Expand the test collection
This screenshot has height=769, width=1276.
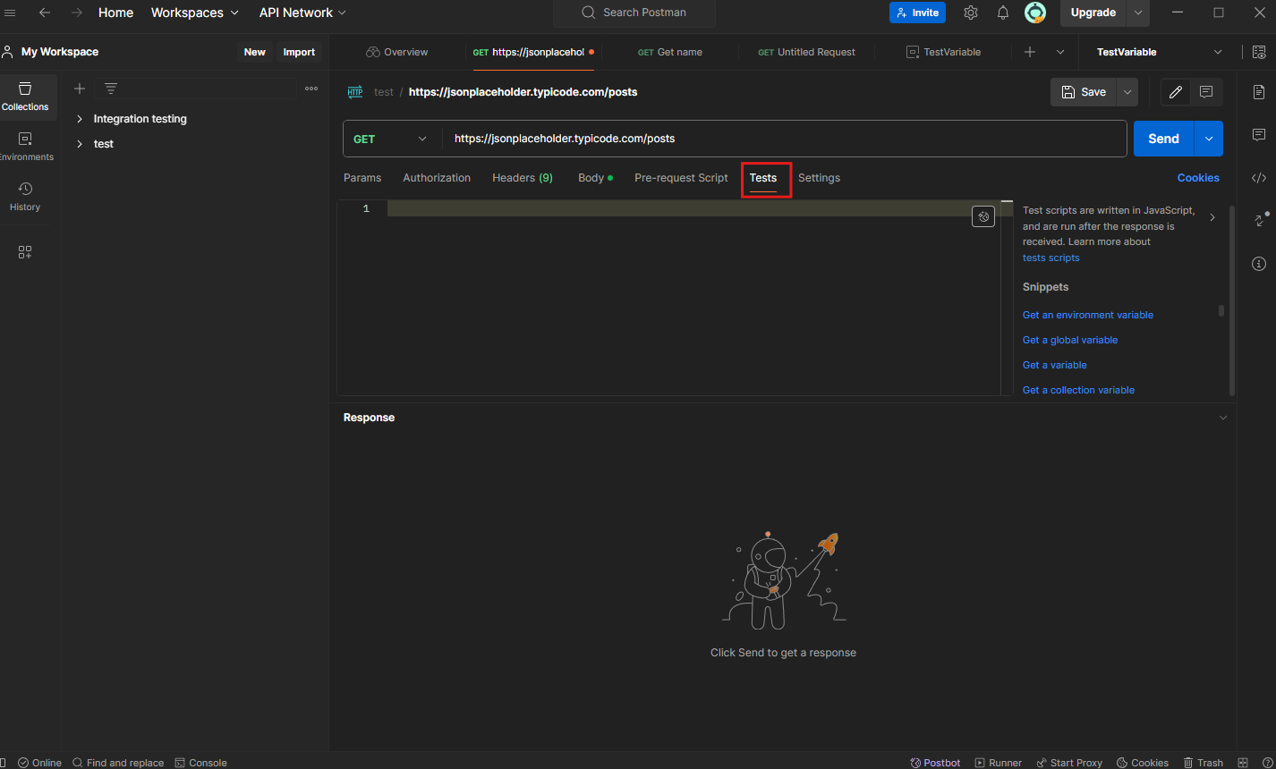coord(80,144)
